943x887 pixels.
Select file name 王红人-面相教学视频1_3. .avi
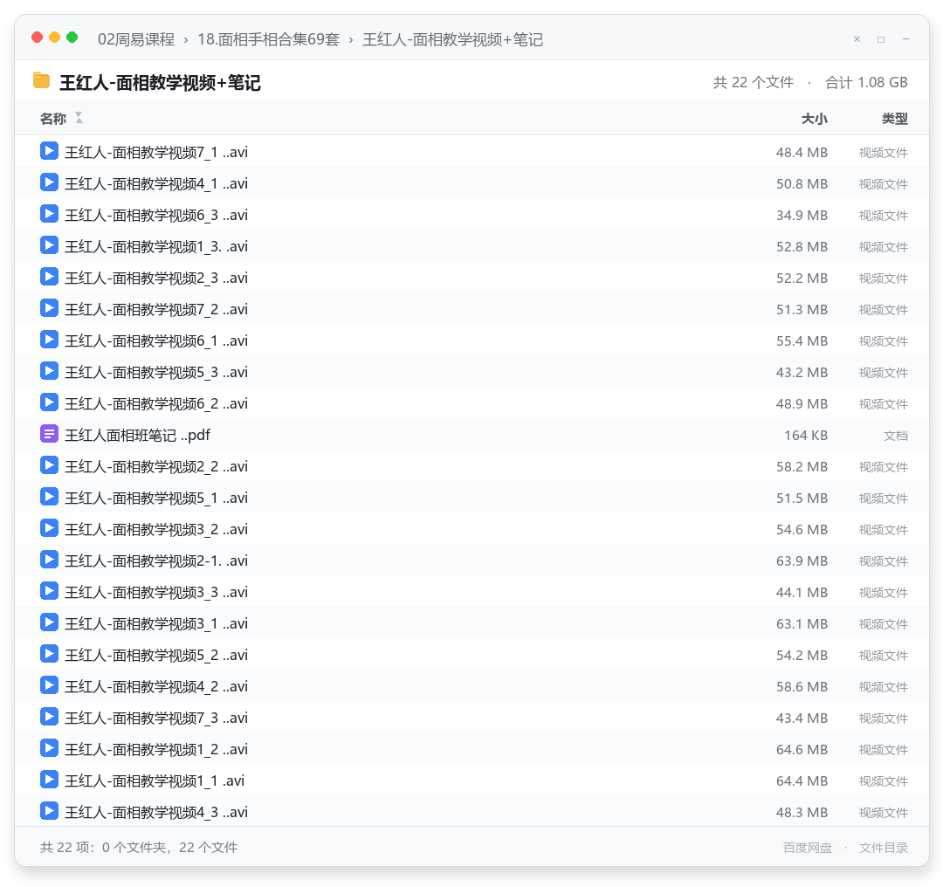155,246
